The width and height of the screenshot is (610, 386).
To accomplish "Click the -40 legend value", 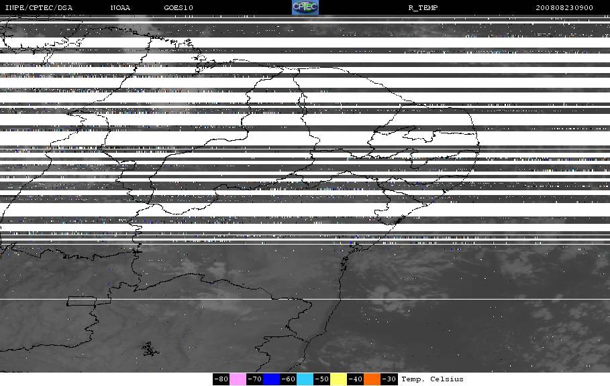I will coord(355,379).
